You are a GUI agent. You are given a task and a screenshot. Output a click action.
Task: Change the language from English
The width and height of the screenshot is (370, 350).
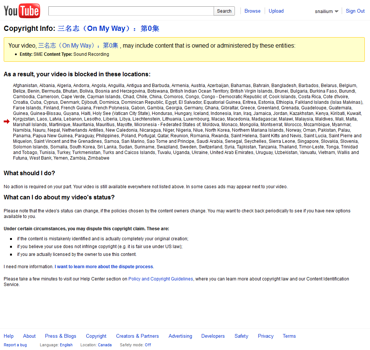(66, 345)
